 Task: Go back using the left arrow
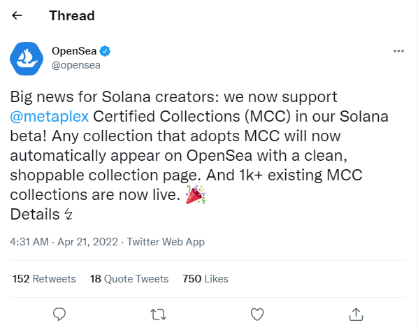[x=17, y=15]
